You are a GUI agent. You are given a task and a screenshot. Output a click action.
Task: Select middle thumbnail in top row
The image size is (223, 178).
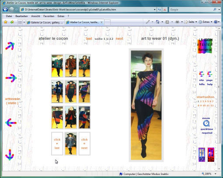click(71, 66)
